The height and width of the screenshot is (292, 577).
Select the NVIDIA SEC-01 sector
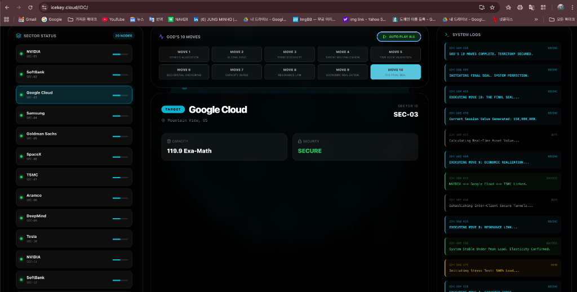click(74, 54)
